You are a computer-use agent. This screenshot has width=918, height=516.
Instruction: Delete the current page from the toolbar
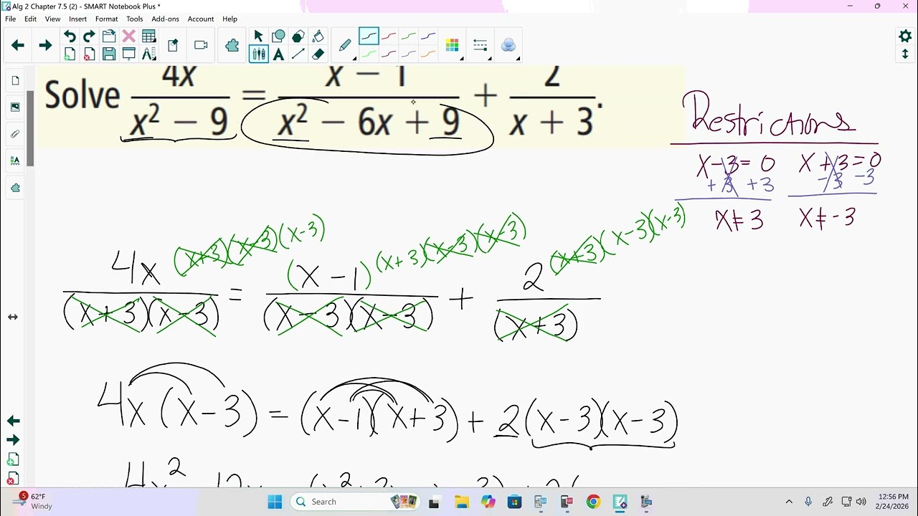click(89, 54)
